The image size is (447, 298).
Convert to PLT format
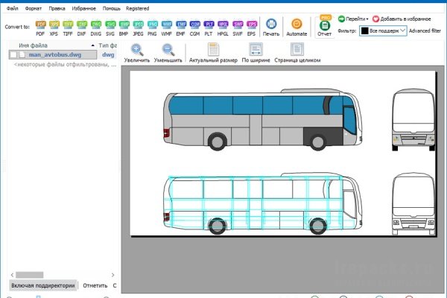(x=209, y=28)
